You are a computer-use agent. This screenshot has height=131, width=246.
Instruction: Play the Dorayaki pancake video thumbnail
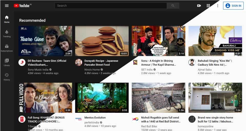[x=102, y=41]
